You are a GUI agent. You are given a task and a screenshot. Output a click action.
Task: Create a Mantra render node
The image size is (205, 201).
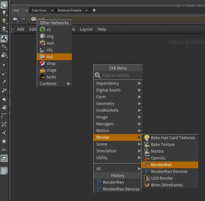coord(170,151)
